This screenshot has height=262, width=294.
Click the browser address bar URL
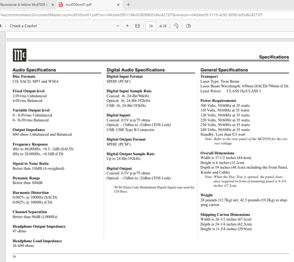[131, 14]
